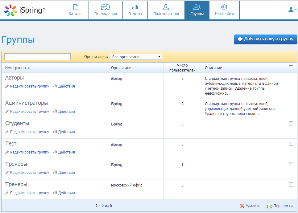Click actions chart icon for Тест
The width and height of the screenshot is (298, 213).
click(x=55, y=152)
